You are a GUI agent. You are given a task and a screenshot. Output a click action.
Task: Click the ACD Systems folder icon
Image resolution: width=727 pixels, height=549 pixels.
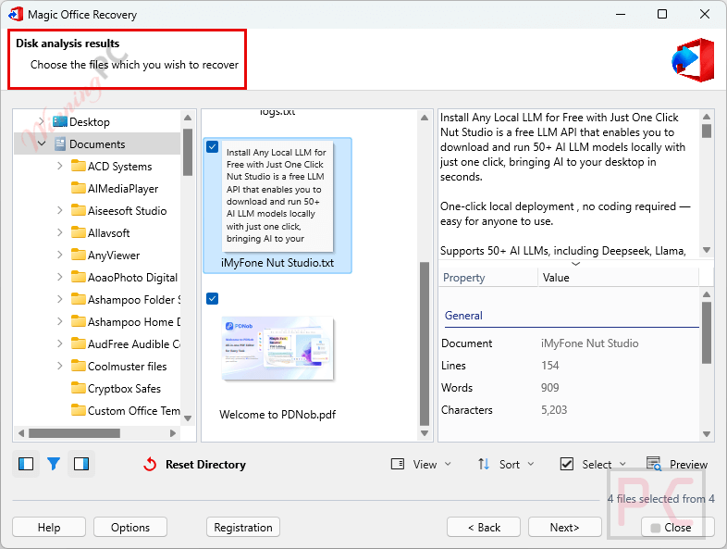click(79, 166)
